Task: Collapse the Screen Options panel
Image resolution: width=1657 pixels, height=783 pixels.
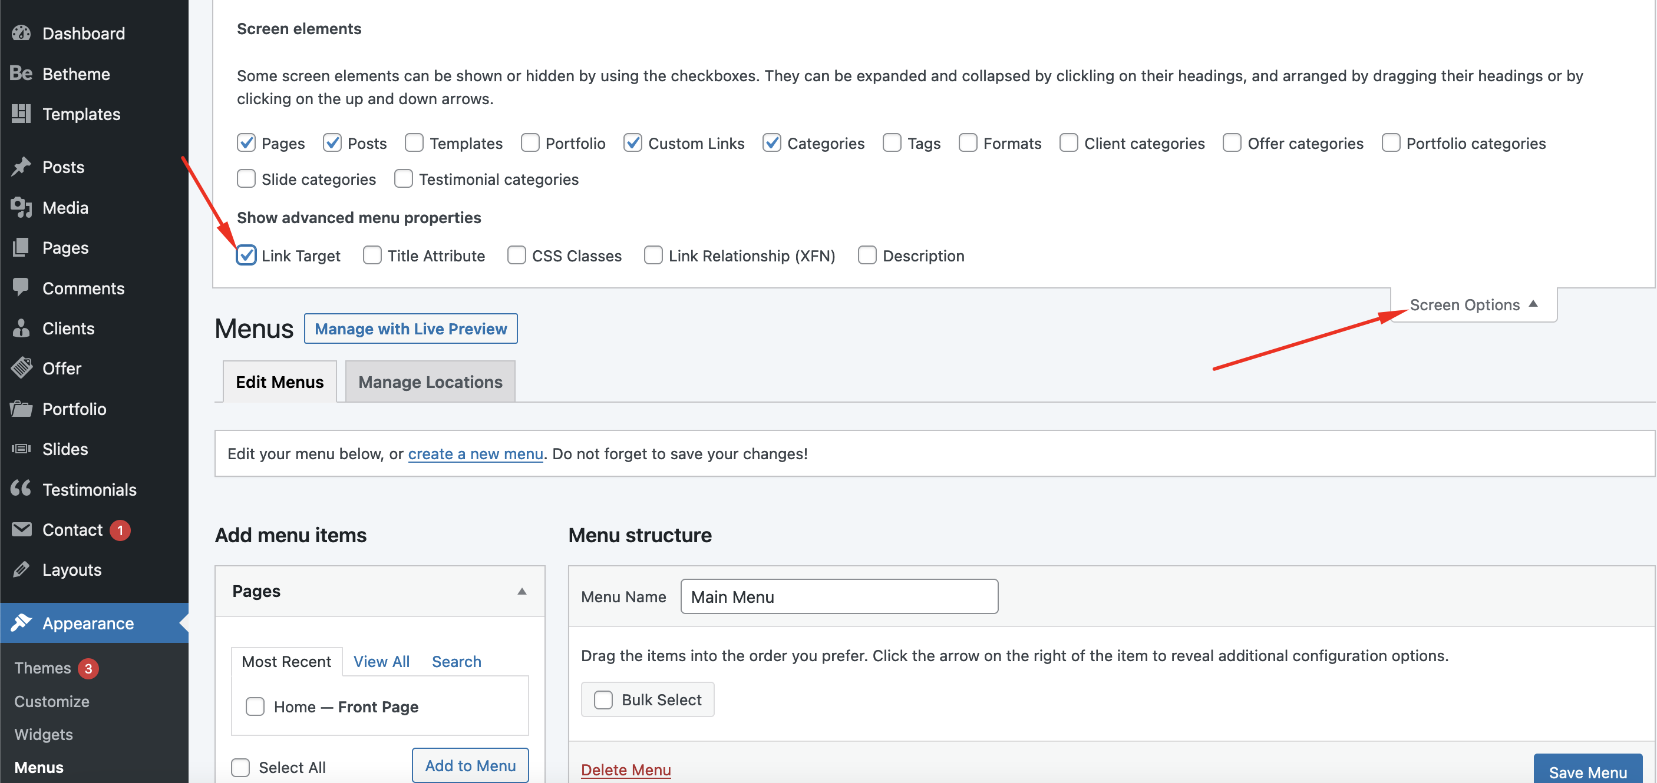Action: 1474,305
